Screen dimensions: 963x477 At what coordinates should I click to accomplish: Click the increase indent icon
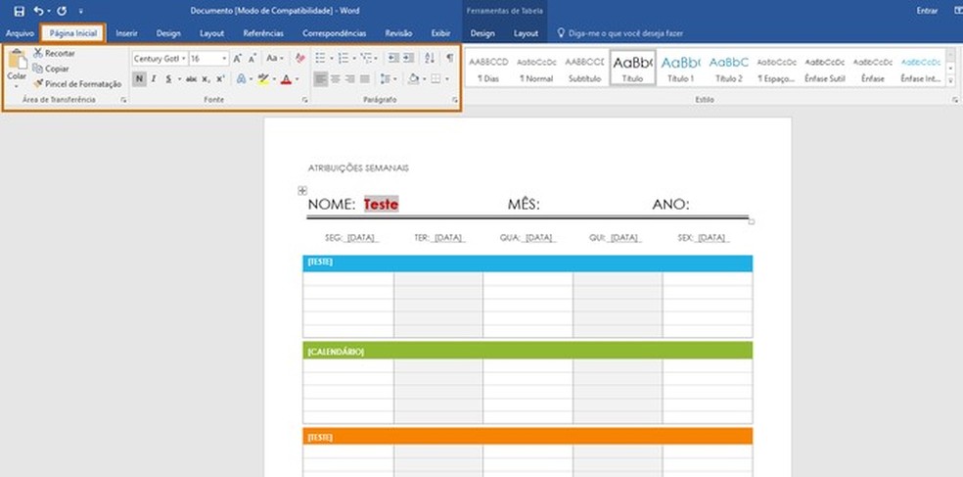(408, 59)
